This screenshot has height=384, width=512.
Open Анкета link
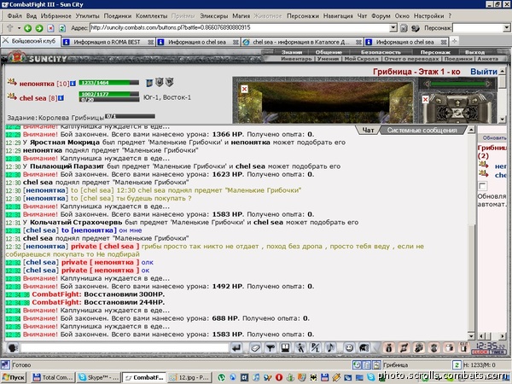[488, 59]
